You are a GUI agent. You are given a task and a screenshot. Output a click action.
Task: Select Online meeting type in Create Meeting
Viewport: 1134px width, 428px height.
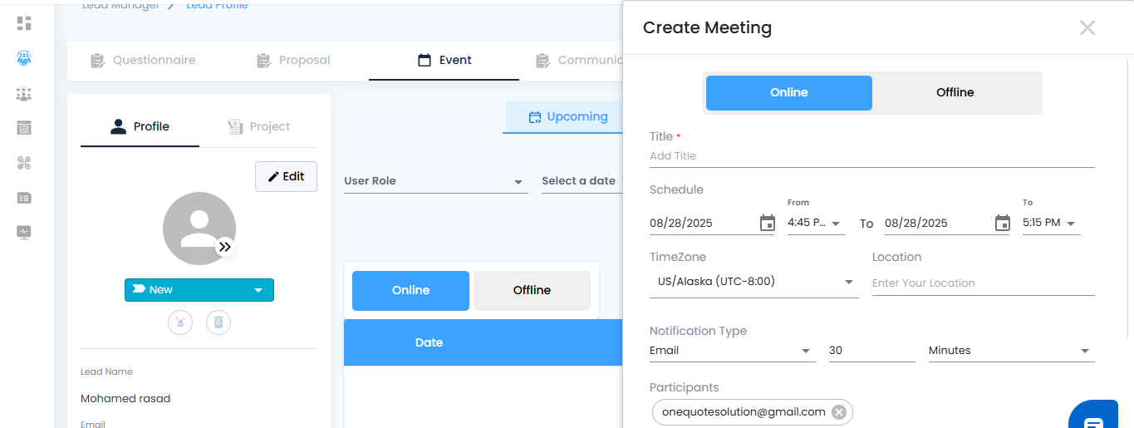pos(788,93)
